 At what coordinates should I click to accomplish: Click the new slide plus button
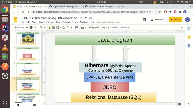[x=16, y=27]
